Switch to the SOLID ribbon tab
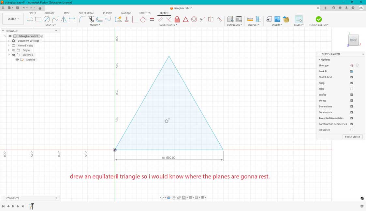366x211 pixels. pyautogui.click(x=33, y=13)
